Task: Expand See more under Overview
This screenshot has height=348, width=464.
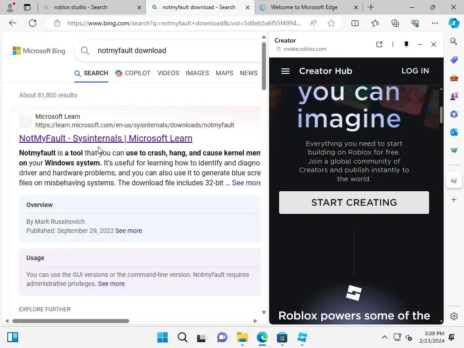Action: [x=128, y=231]
